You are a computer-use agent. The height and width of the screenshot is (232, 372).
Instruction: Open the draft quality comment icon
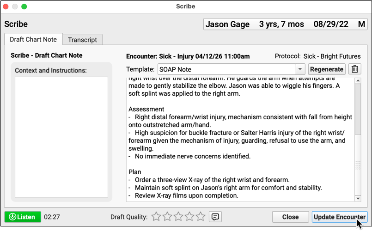pyautogui.click(x=214, y=217)
